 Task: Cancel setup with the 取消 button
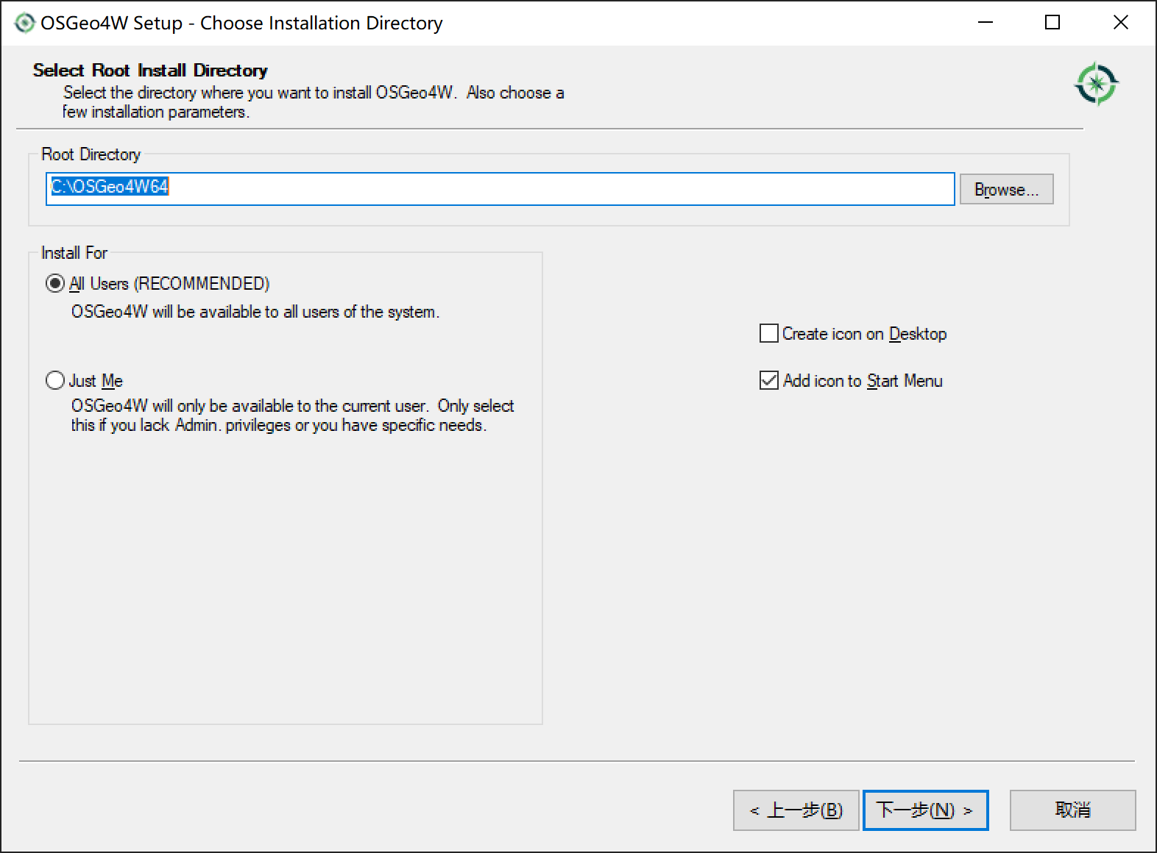pos(1072,810)
